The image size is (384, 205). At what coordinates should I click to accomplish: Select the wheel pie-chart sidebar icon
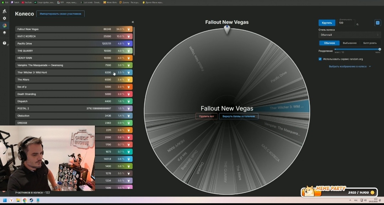pos(4,26)
